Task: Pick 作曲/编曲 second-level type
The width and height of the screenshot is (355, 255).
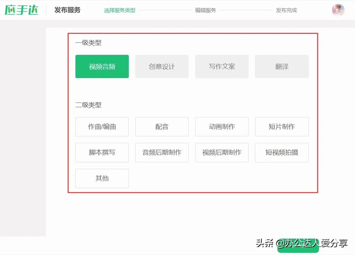Action: tap(102, 127)
